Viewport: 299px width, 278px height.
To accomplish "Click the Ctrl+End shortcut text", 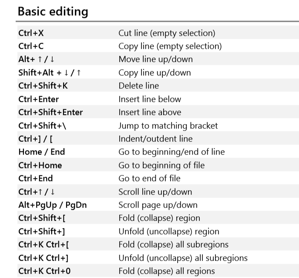I will 36,178.
